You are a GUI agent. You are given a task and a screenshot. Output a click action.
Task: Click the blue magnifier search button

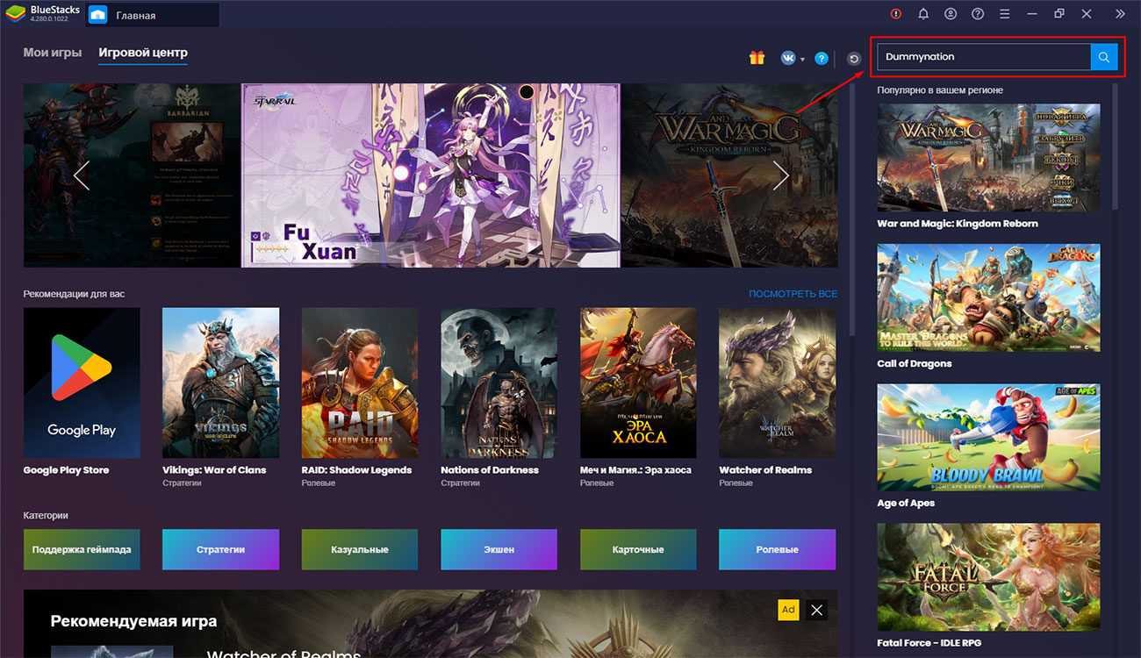tap(1104, 57)
